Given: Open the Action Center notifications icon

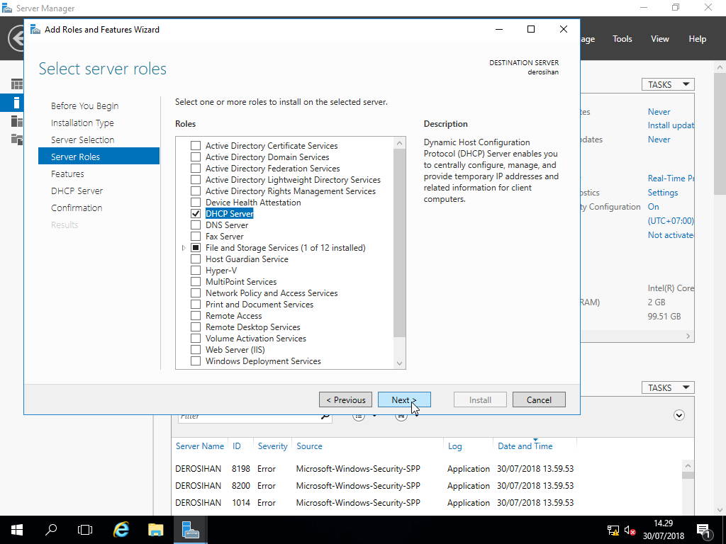Looking at the screenshot, I should point(703,531).
